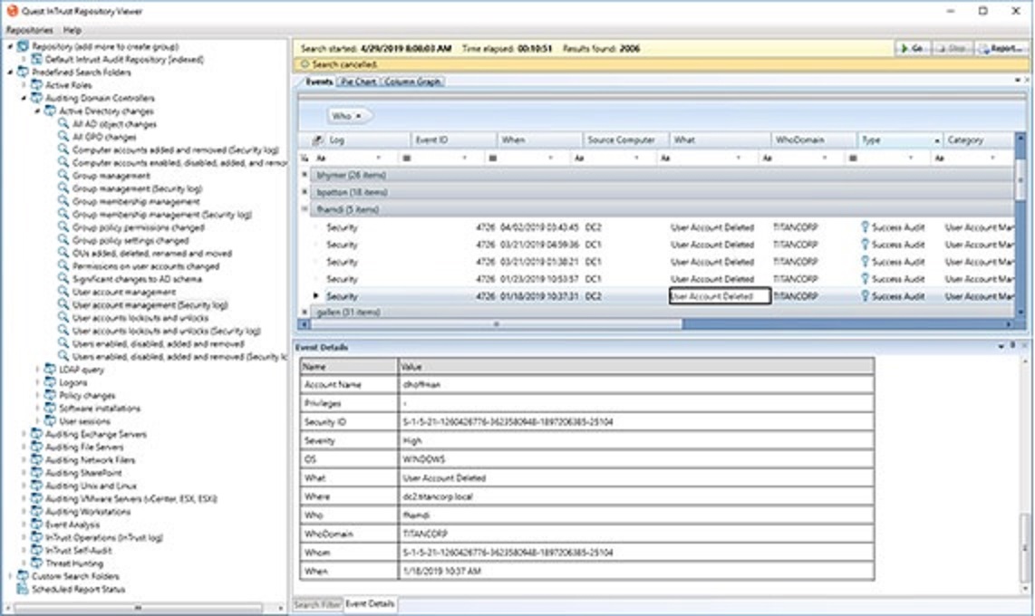Click the folder icon for Auditing Exchange Servers

coord(36,434)
